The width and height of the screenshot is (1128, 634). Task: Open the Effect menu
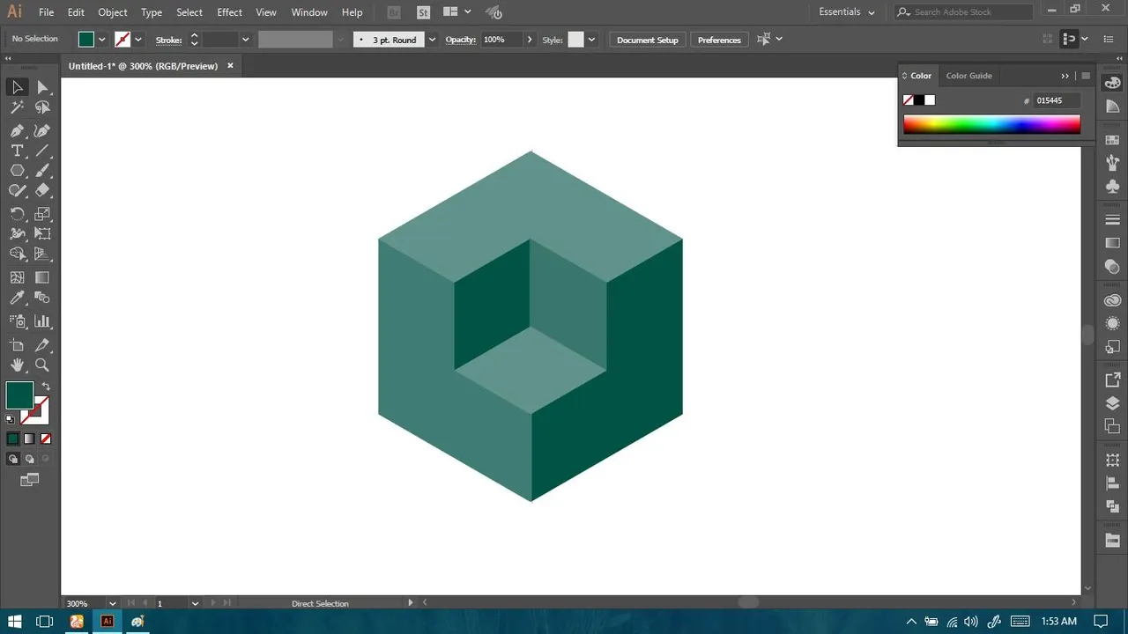tap(229, 12)
